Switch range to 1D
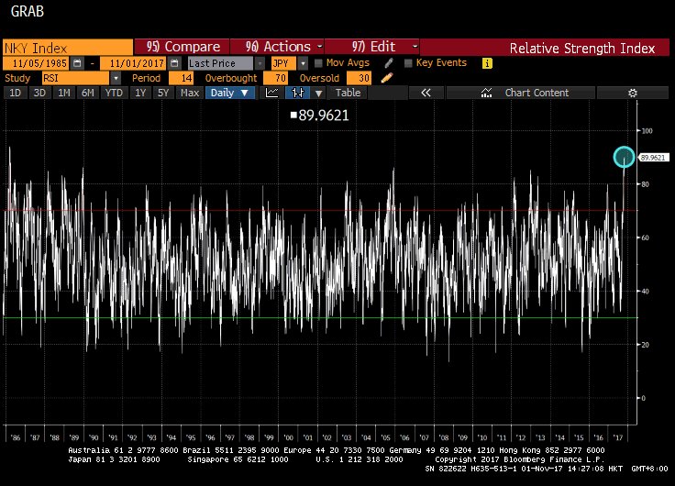Viewport: 675px width, 486px height. pos(15,93)
